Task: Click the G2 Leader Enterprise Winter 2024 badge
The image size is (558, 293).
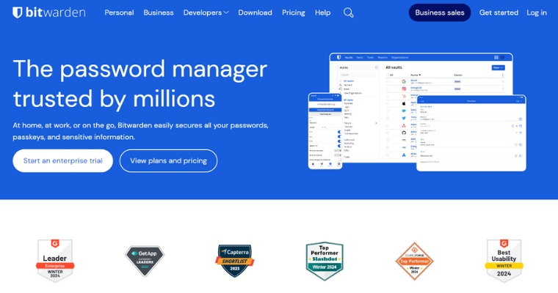Action: [55, 260]
